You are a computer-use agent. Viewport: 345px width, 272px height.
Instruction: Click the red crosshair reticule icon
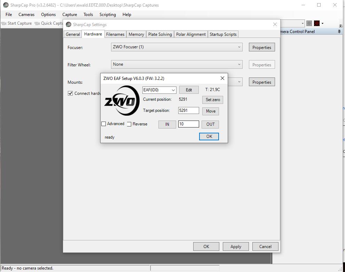316,23
